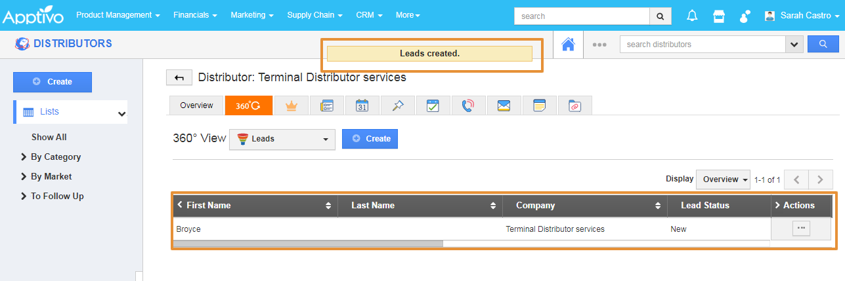This screenshot has width=845, height=281.
Task: Open the news feed tab icon
Action: pyautogui.click(x=327, y=105)
